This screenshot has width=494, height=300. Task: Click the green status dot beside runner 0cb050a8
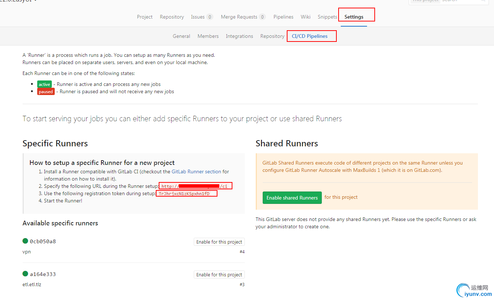tap(25, 241)
